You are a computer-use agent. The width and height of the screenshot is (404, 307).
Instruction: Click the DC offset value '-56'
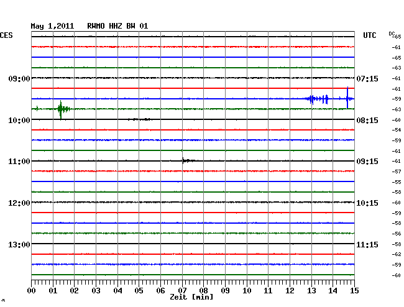coord(397,234)
